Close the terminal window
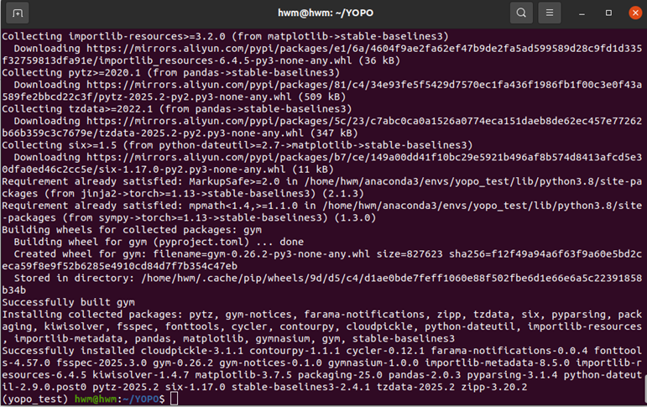The height and width of the screenshot is (407, 647). tap(633, 13)
